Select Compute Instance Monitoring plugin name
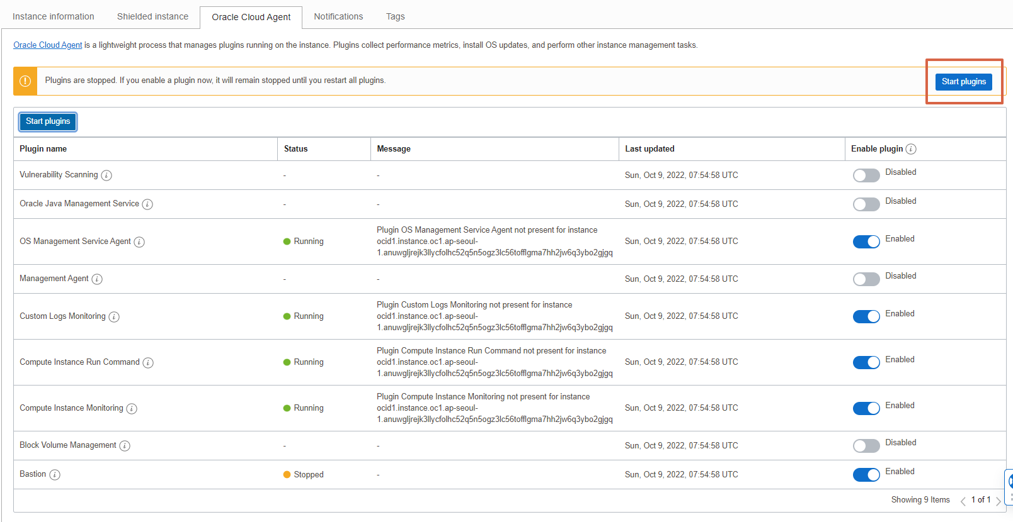This screenshot has width=1013, height=522. point(71,408)
